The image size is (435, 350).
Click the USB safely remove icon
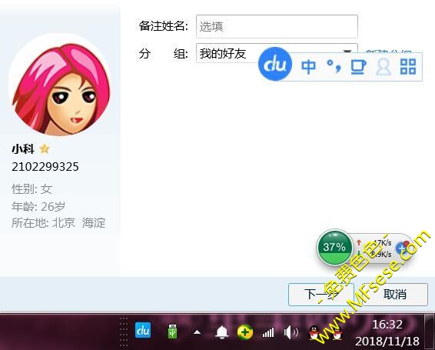tap(172, 331)
